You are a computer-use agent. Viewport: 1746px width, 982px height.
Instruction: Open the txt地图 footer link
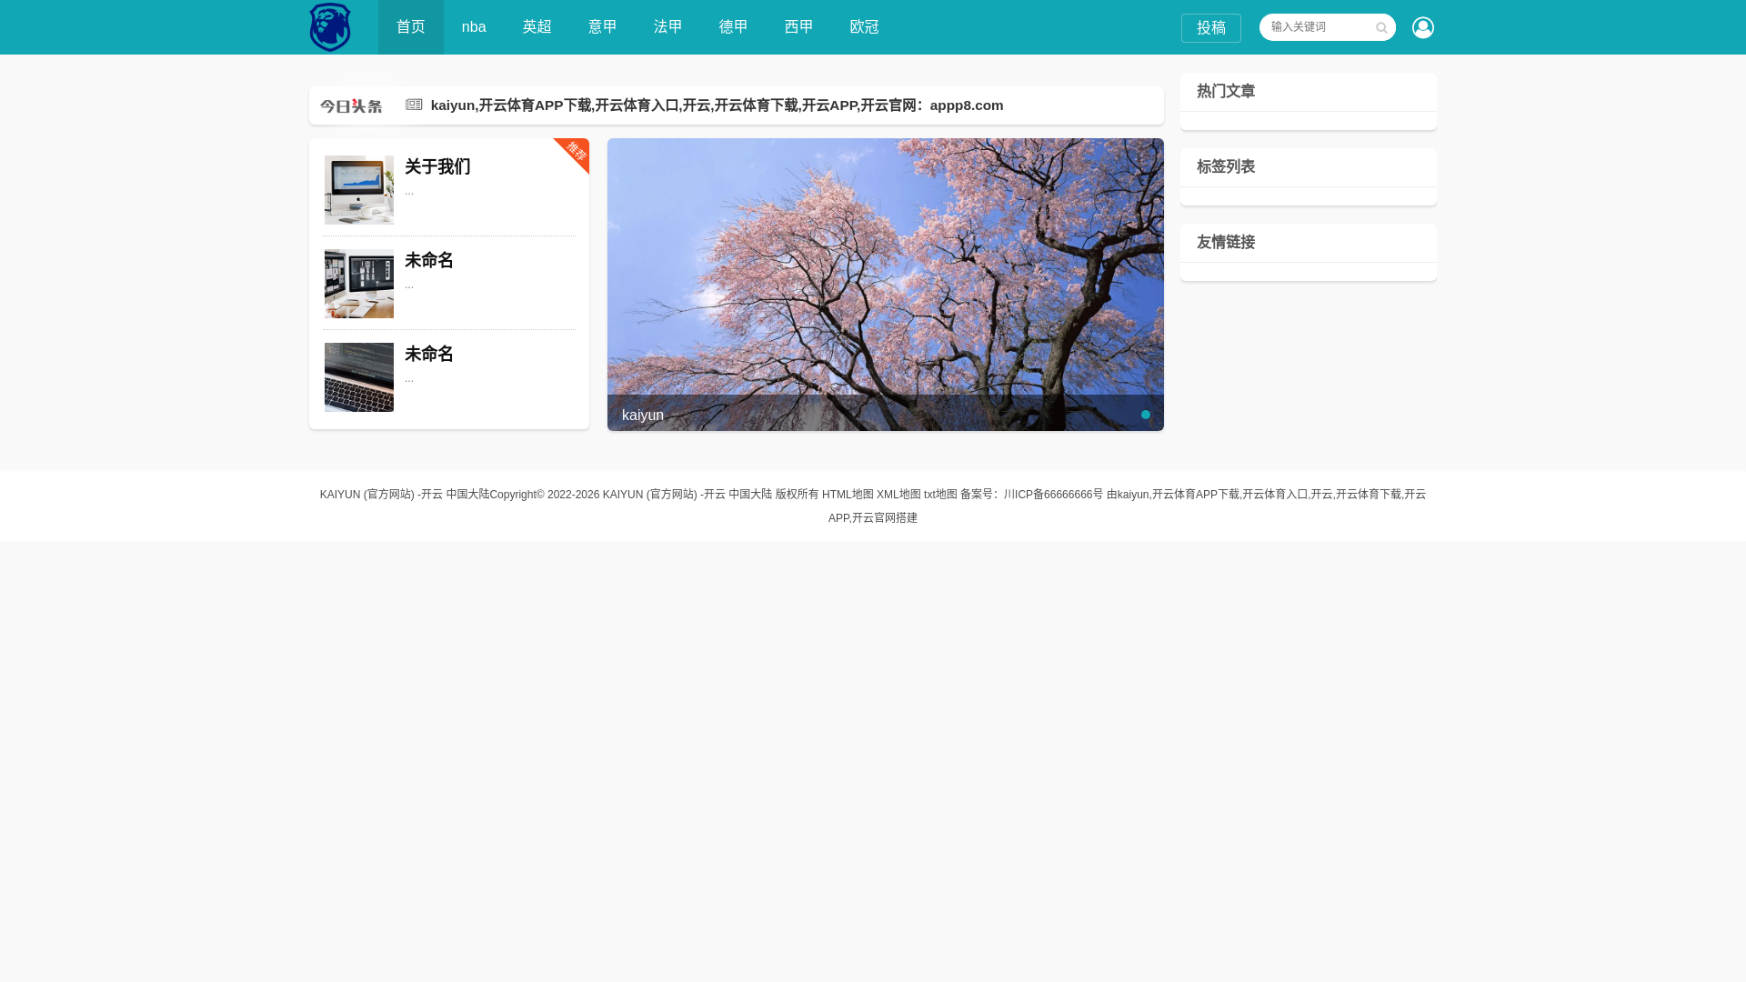[x=940, y=495]
